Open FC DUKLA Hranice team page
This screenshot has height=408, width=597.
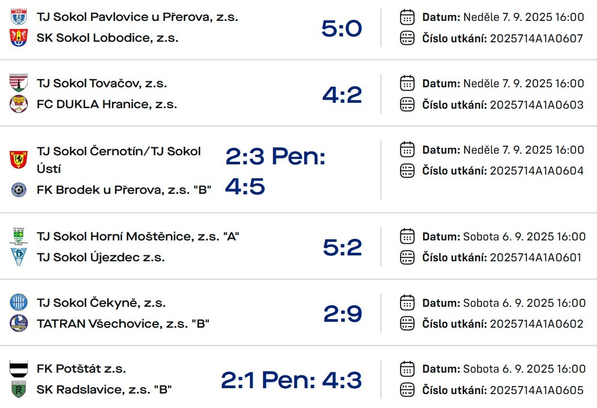107,104
